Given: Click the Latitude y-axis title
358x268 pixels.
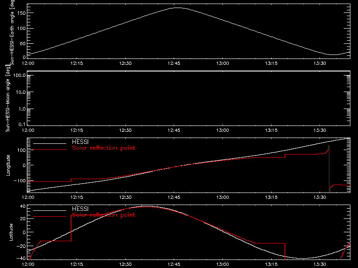Looking at the screenshot, I should (x=11, y=232).
